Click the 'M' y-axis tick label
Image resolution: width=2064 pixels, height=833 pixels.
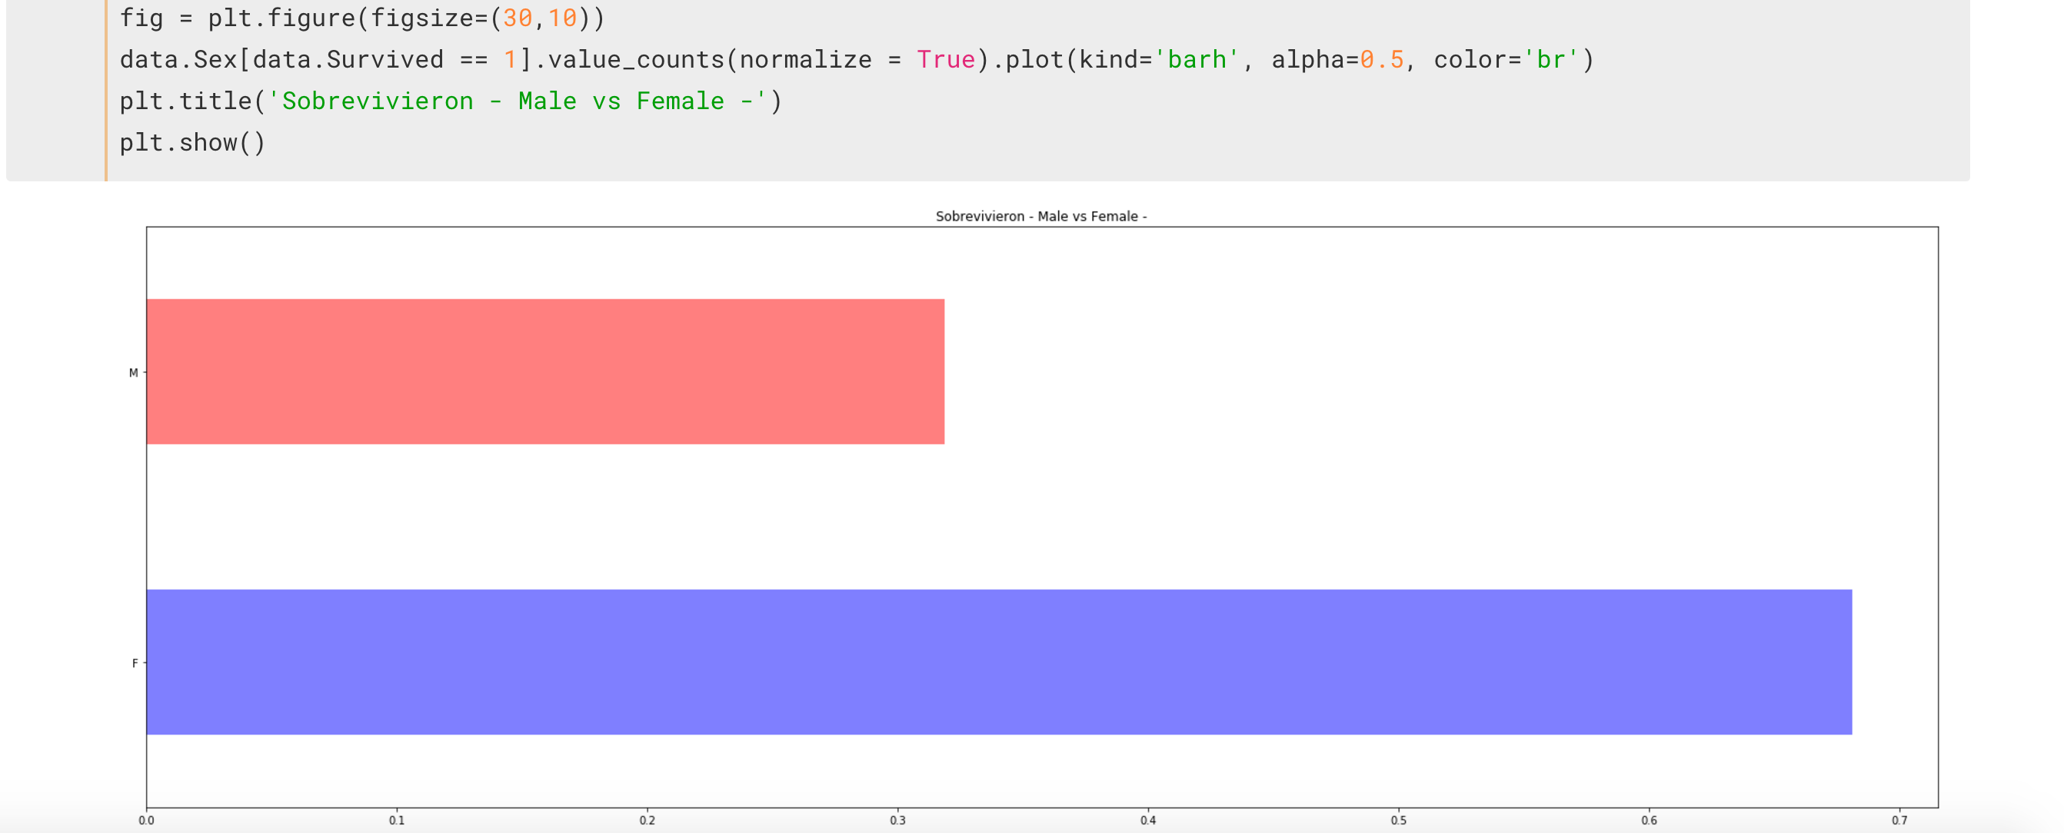coord(133,373)
